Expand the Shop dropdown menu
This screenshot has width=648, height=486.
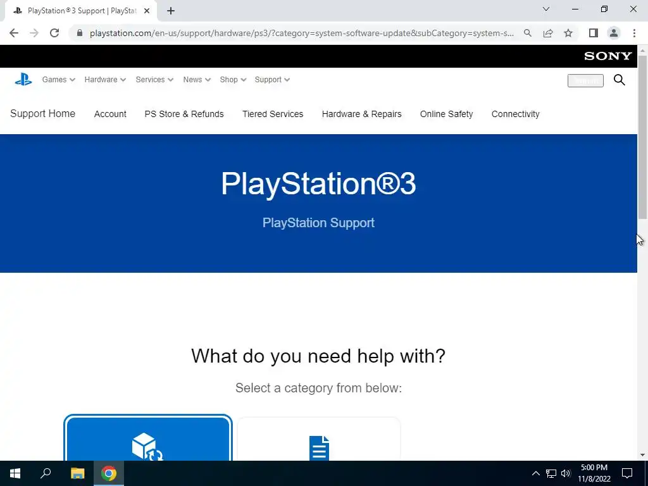pos(233,79)
